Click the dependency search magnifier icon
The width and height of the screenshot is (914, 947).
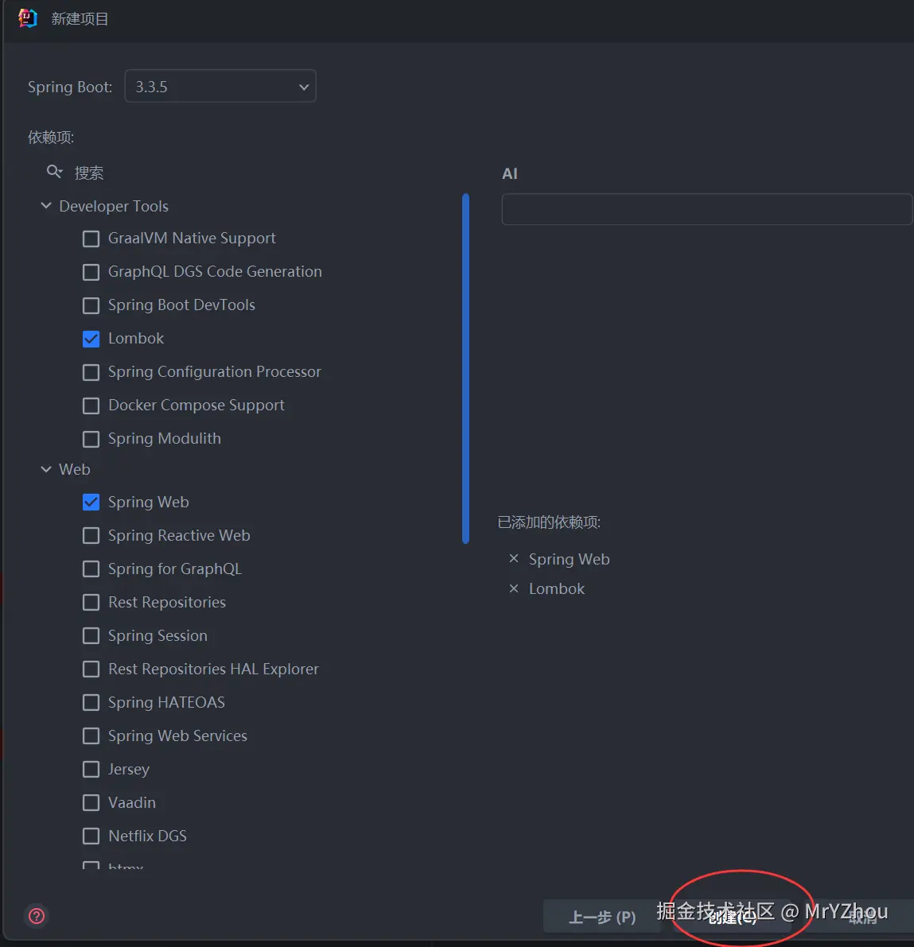(54, 172)
